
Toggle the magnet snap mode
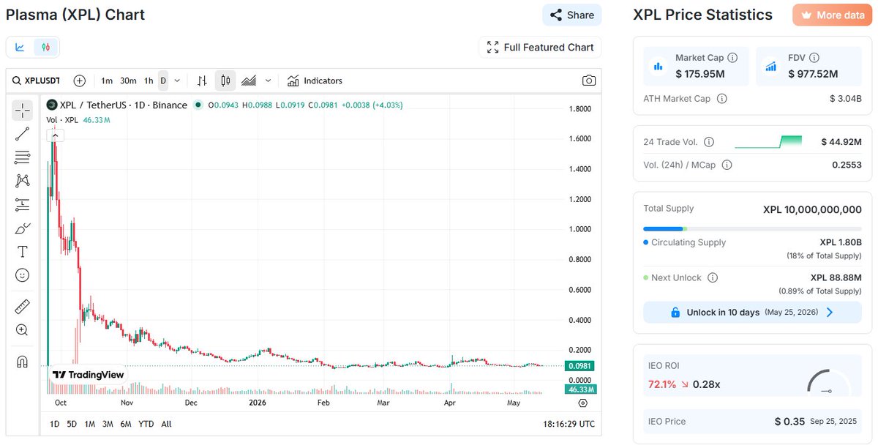click(22, 362)
